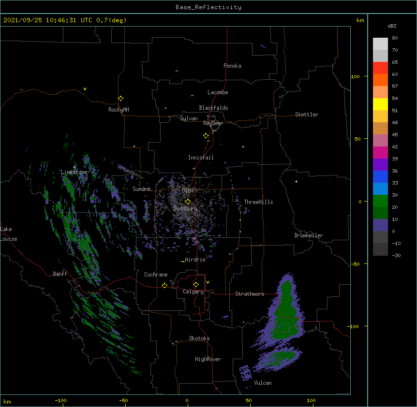Click the yellow diamond marker above Calgary label
The height and width of the screenshot is (407, 417).
click(x=196, y=285)
